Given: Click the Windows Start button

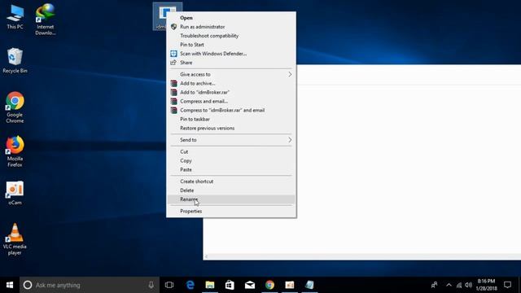Looking at the screenshot, I should (x=10, y=285).
